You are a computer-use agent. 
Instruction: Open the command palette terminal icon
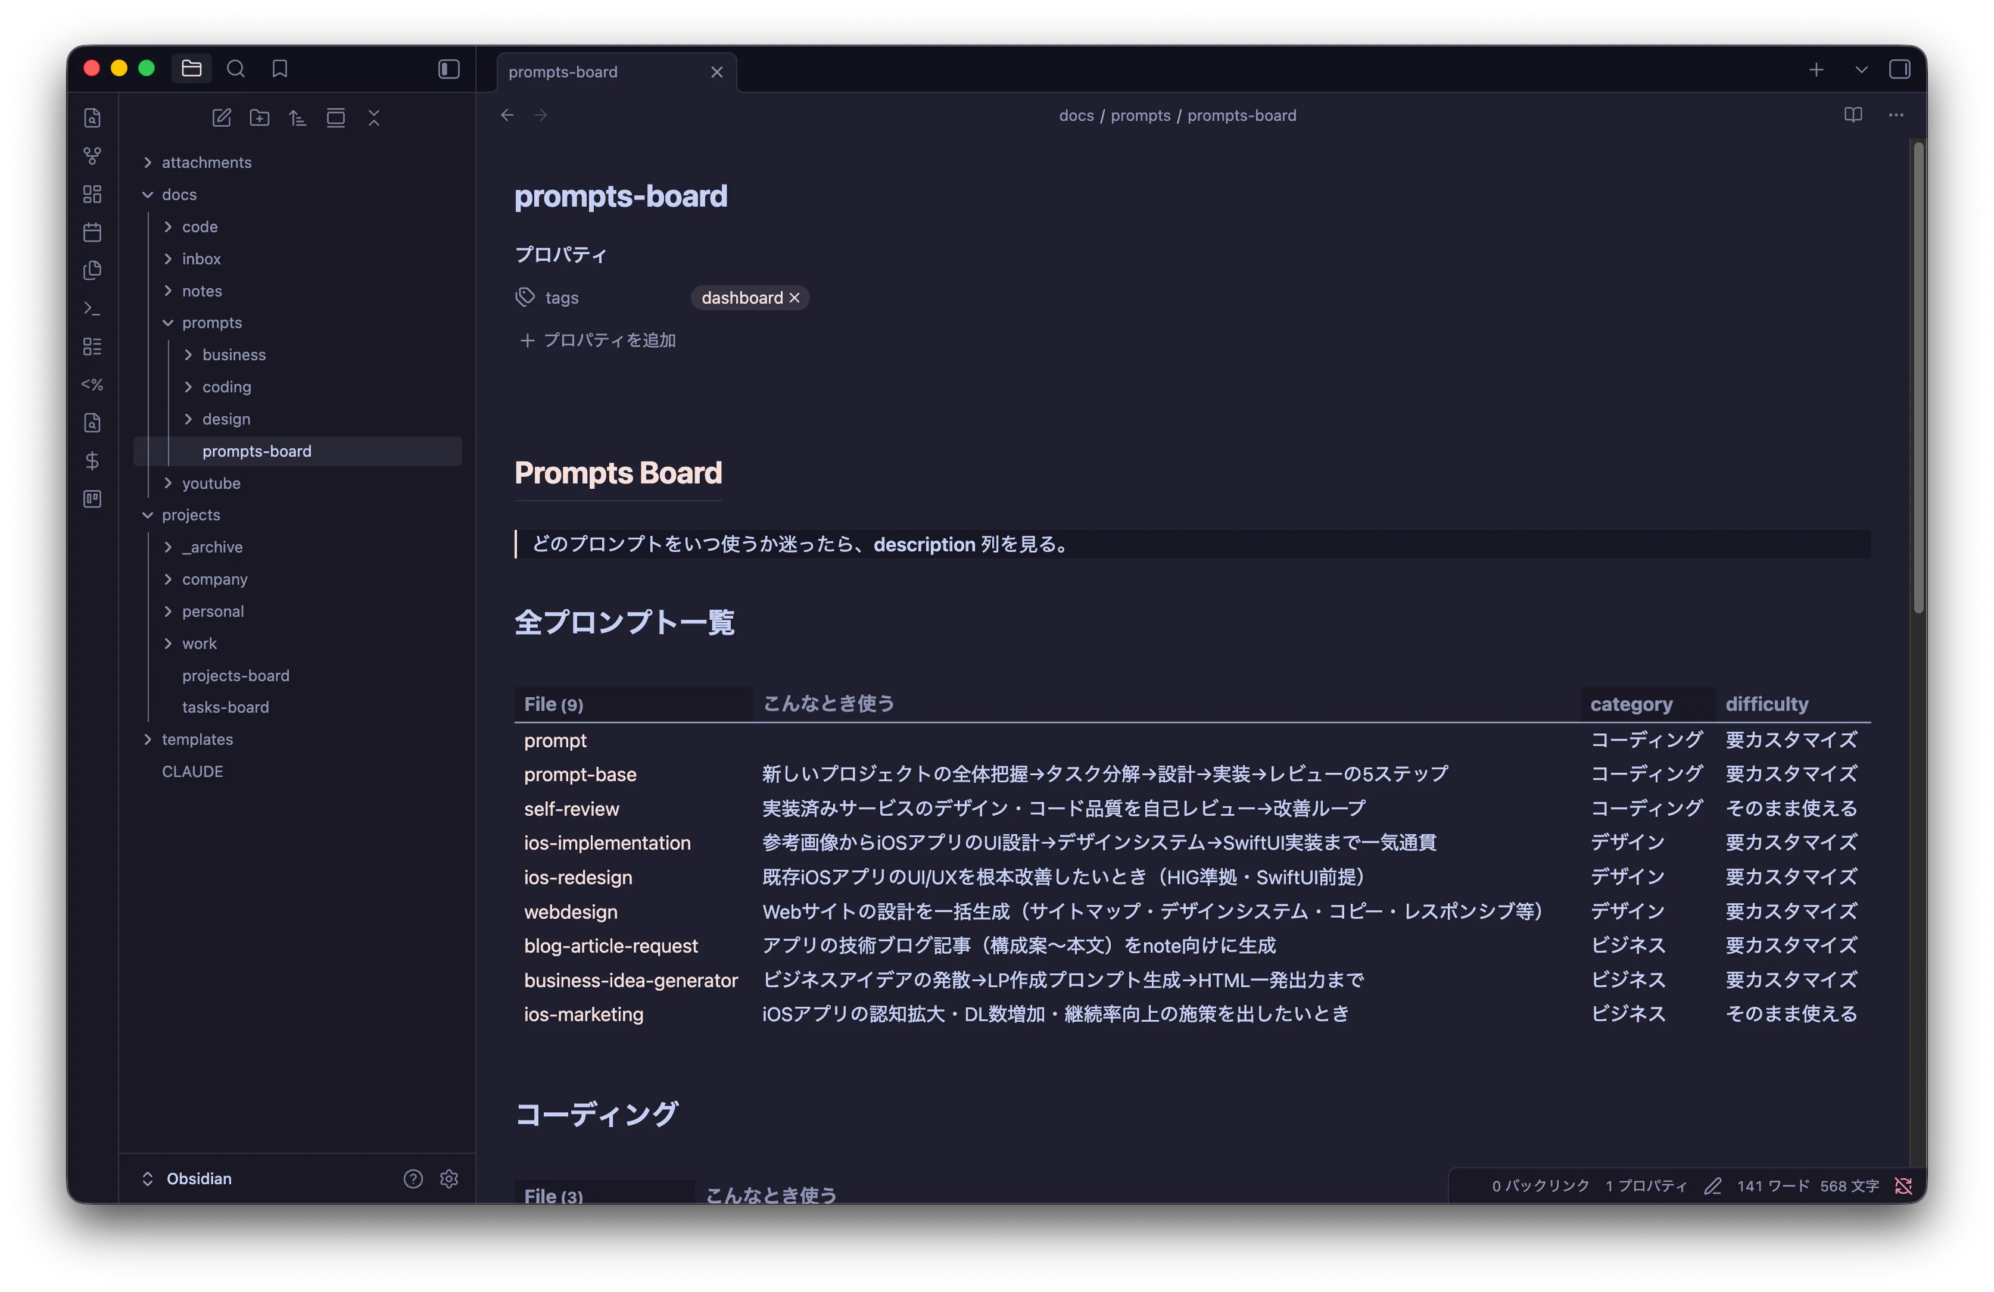[x=92, y=308]
